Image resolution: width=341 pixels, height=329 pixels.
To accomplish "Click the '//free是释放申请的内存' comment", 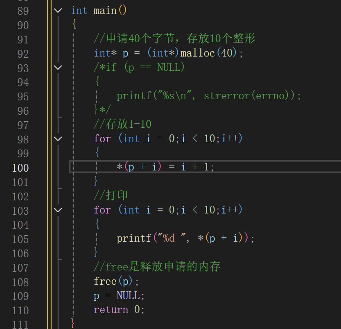I will tap(157, 267).
